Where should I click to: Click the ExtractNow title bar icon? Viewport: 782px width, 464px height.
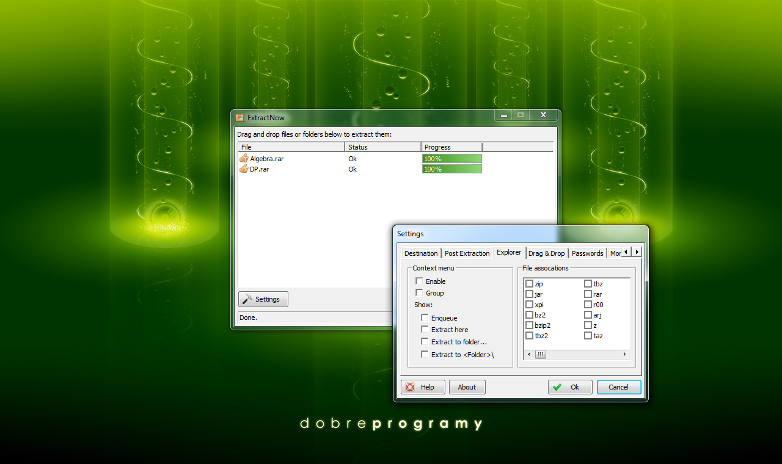click(240, 117)
